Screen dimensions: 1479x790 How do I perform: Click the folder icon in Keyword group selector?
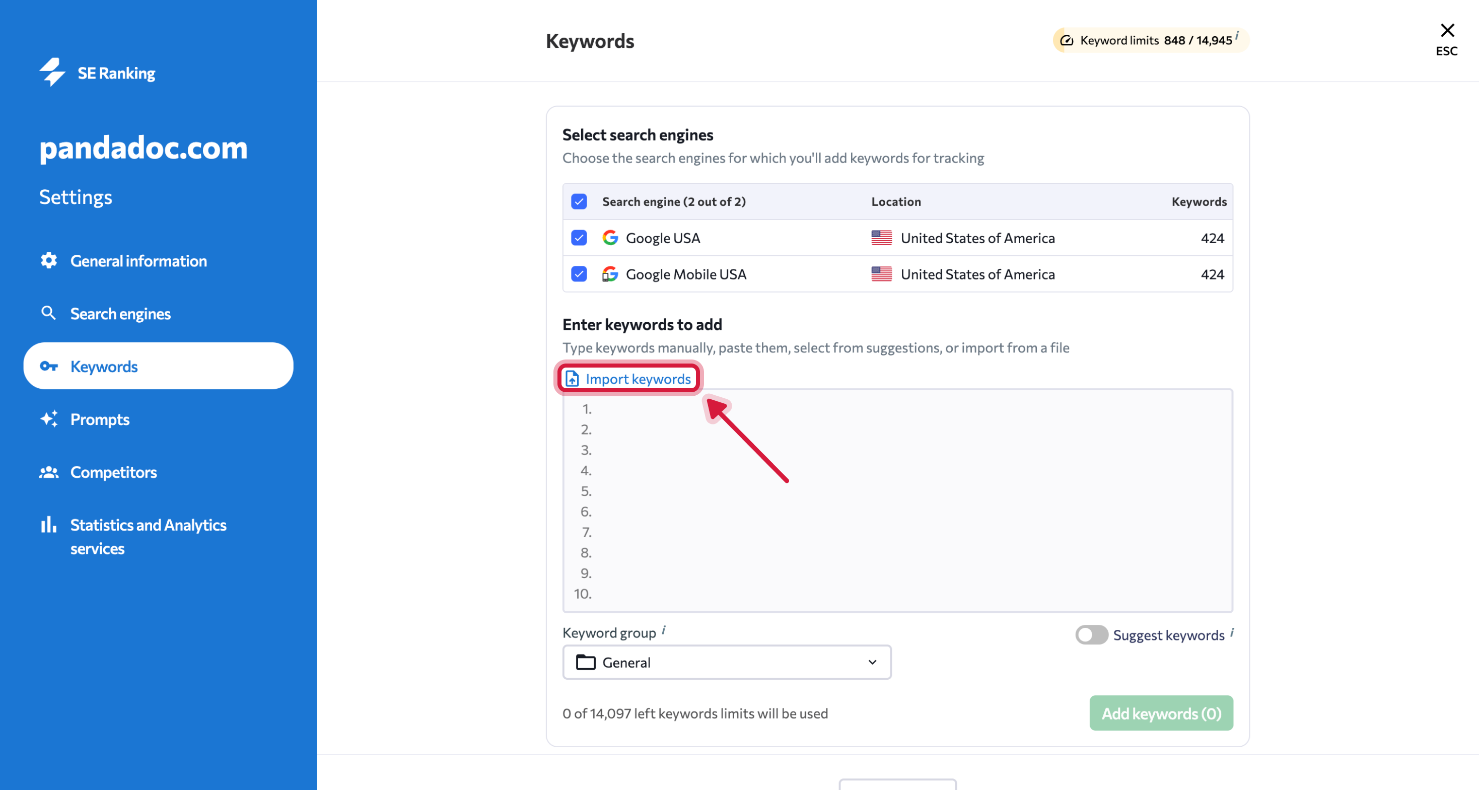point(586,662)
